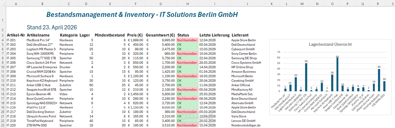Select the 'Amazon Business' supplier cell
395x128 pixels.
pos(247,72)
